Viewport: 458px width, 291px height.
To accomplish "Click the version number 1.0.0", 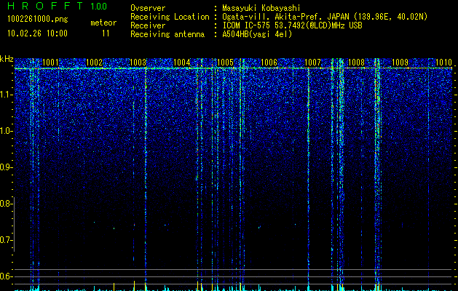I will [98, 7].
